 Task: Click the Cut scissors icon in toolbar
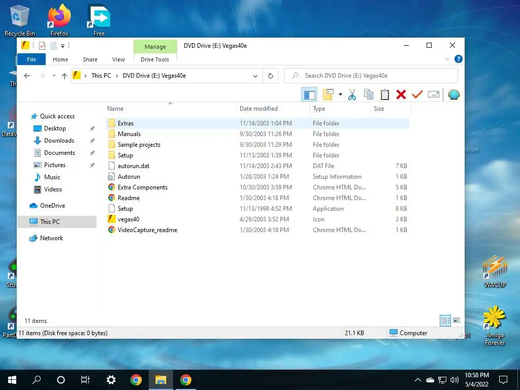coord(352,95)
